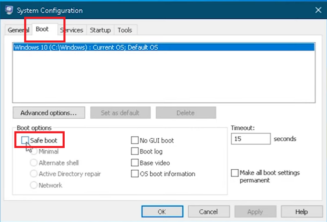Select Active Directory repair option
Screen dimensions: 327x222
click(34, 174)
